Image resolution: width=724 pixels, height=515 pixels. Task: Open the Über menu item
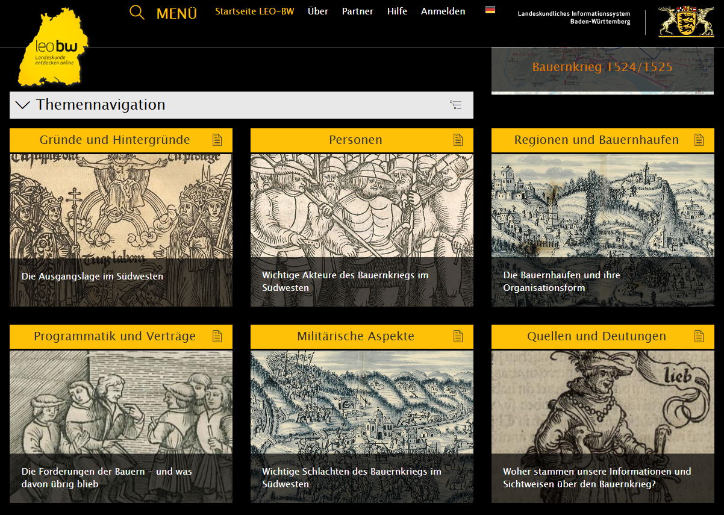[318, 11]
